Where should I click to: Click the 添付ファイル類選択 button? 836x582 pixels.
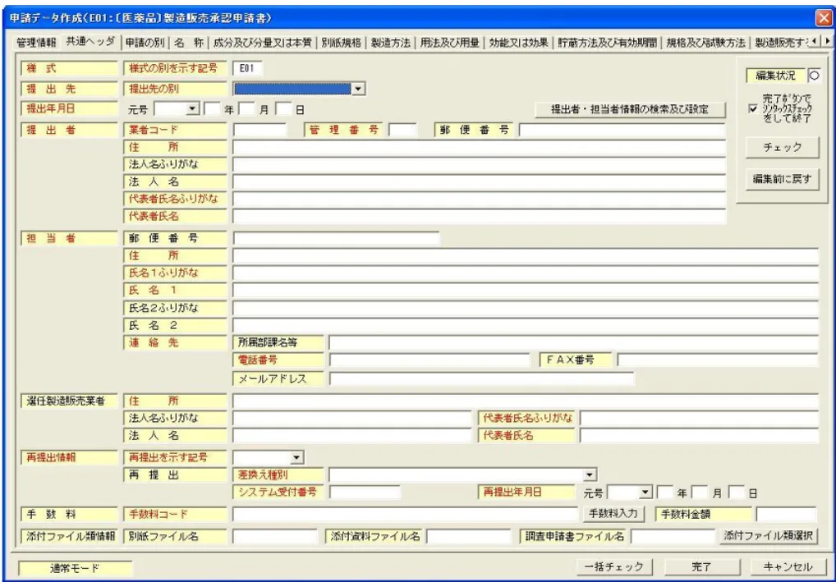pyautogui.click(x=769, y=536)
